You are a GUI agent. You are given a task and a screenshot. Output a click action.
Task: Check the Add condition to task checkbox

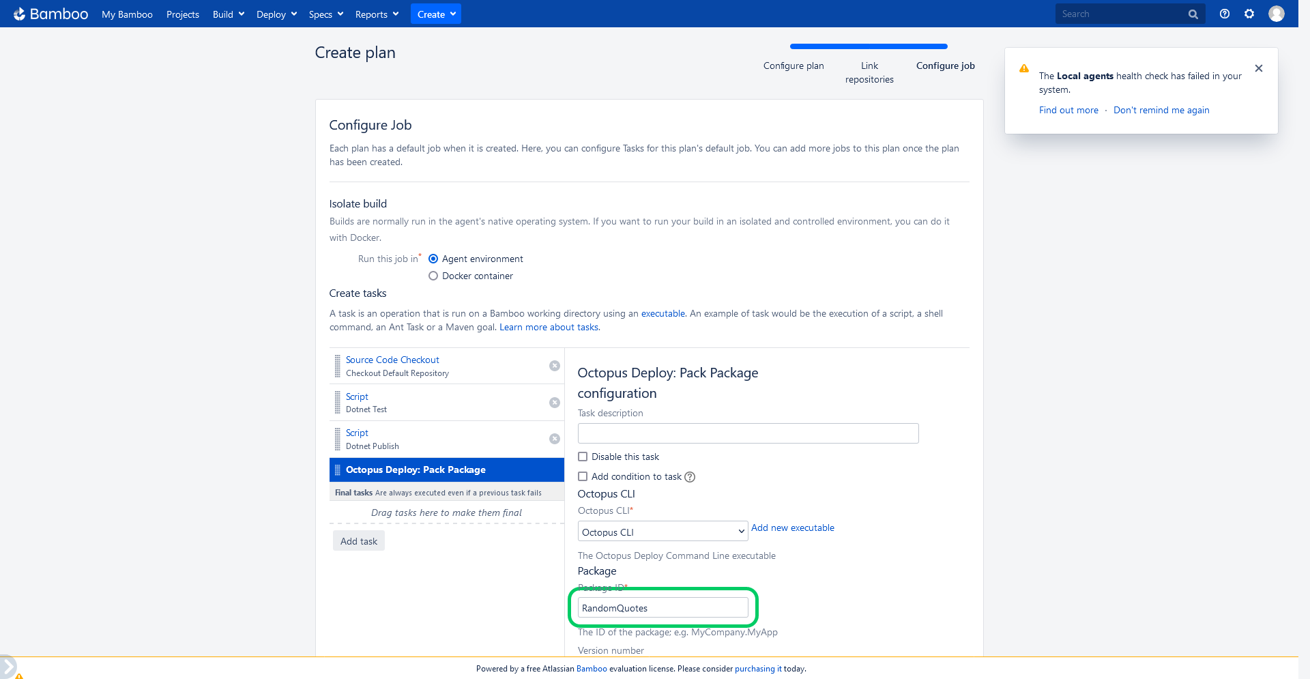(583, 476)
